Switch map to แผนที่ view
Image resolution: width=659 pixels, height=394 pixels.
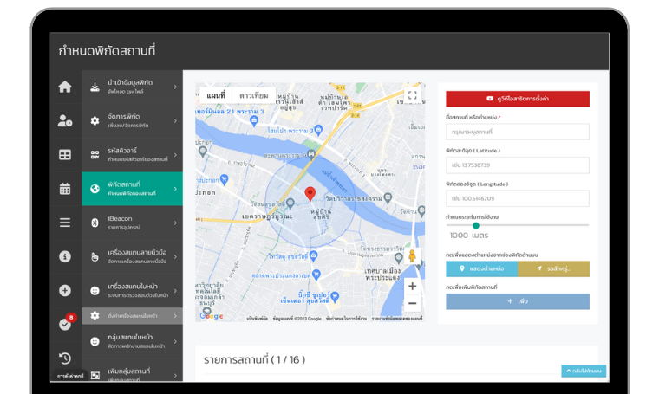click(216, 95)
